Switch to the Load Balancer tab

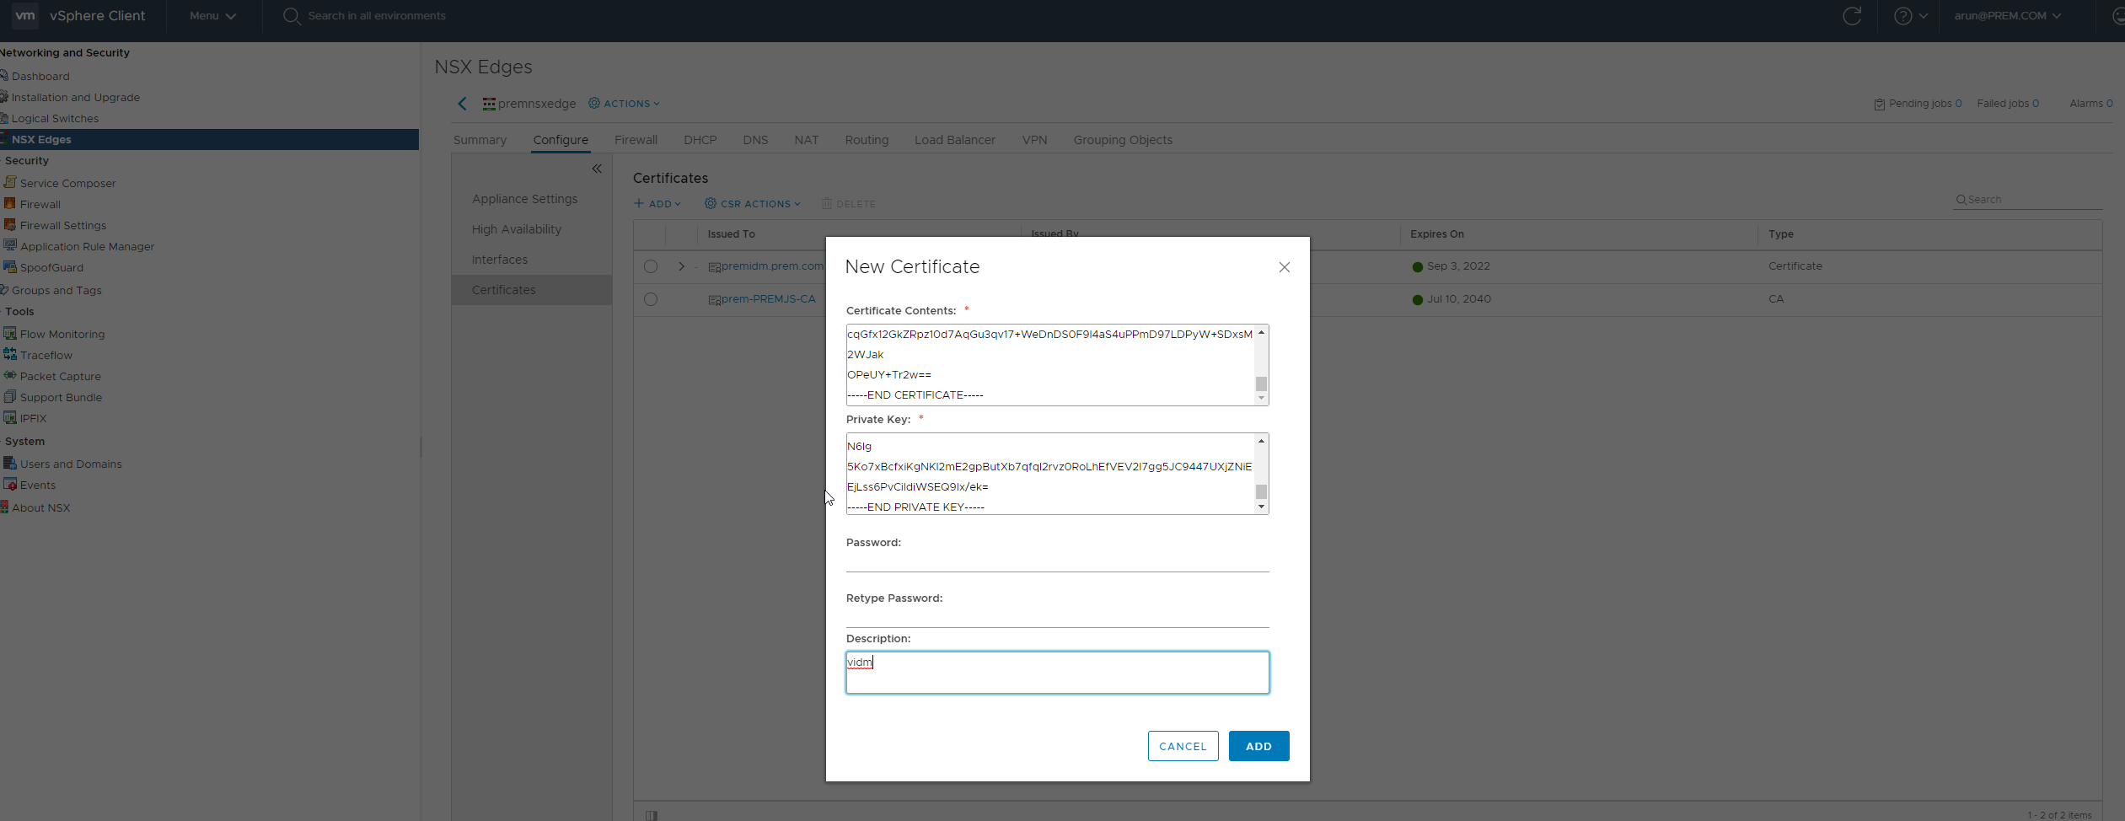click(955, 140)
